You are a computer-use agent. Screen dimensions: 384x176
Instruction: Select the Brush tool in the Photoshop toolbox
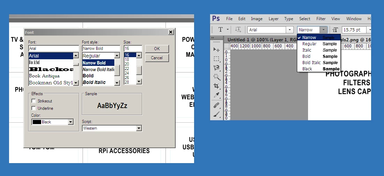(216, 114)
